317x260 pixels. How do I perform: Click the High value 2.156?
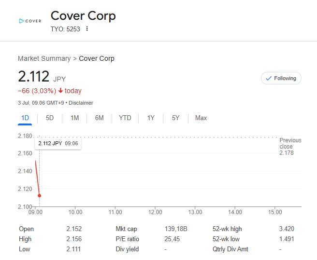[74, 239]
